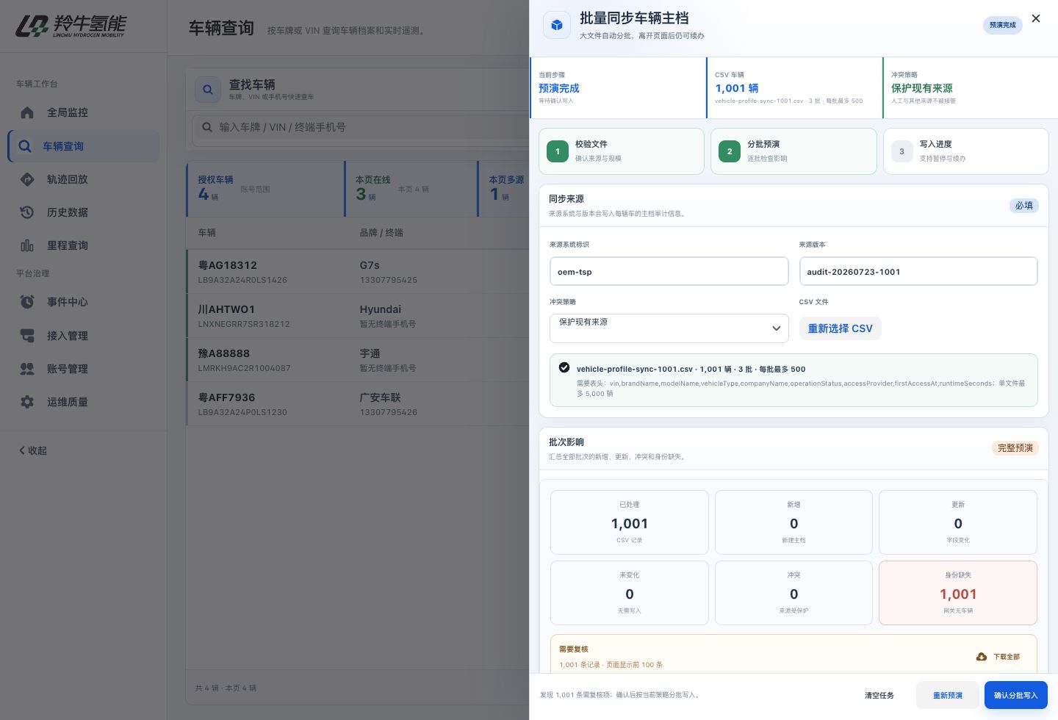The width and height of the screenshot is (1058, 720).
Task: Focus the 来源版本 field audit-20260723-1001
Action: 918,271
